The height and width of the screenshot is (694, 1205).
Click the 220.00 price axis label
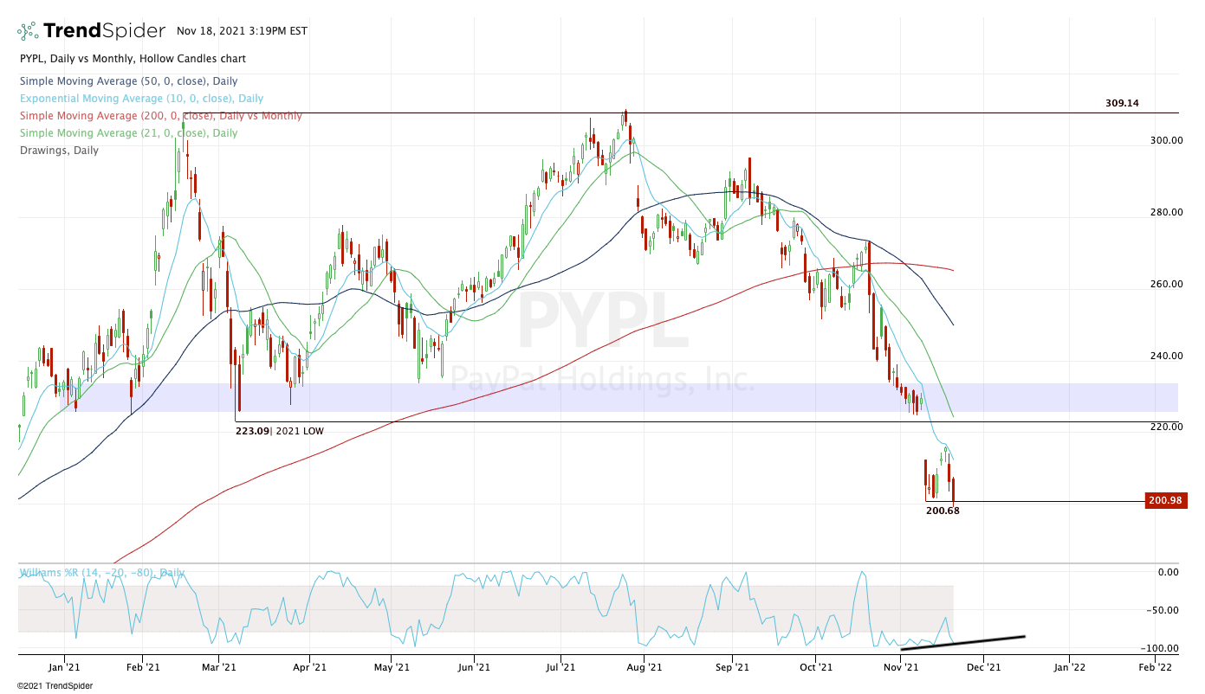(x=1169, y=427)
